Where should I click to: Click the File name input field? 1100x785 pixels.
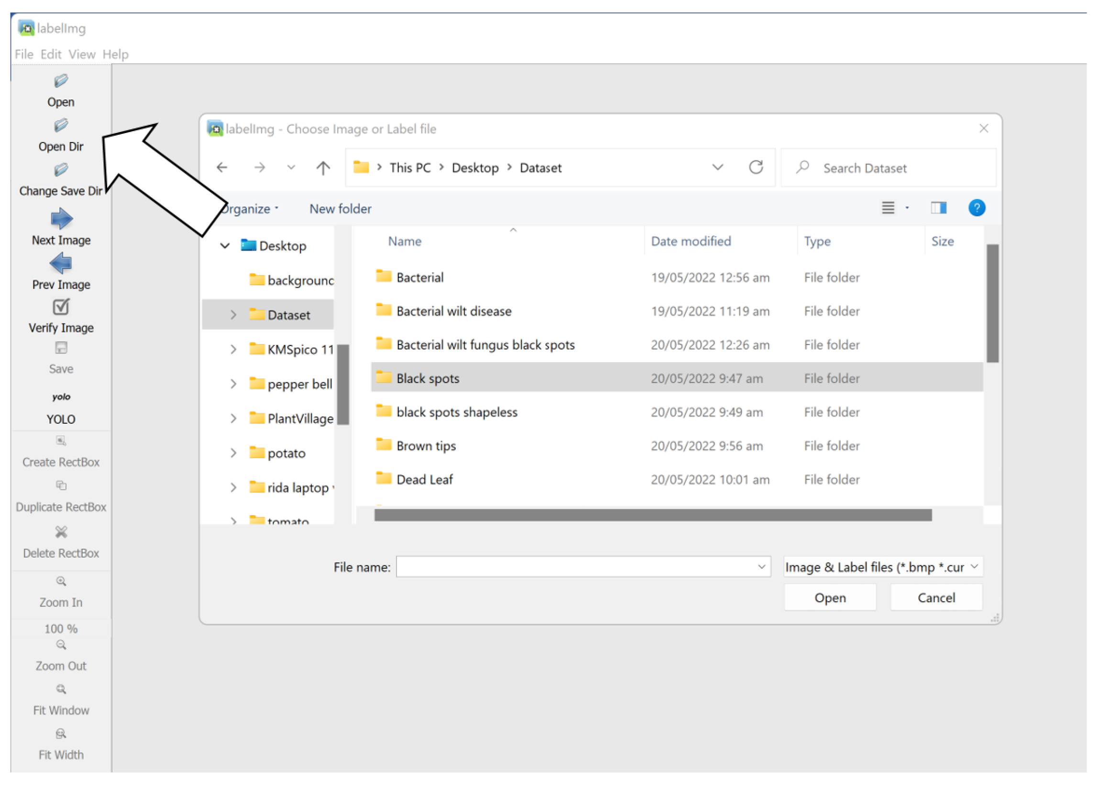[575, 567]
